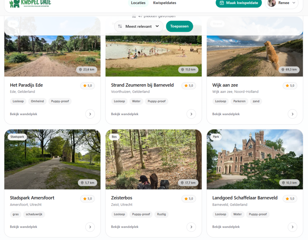Click the sort arrows icon
This screenshot has height=240, width=308.
120,26
